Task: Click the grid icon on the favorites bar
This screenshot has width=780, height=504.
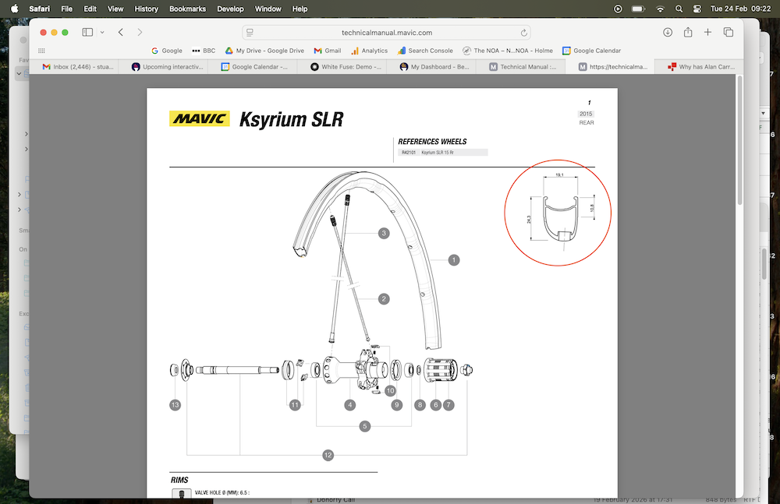Action: tap(41, 50)
